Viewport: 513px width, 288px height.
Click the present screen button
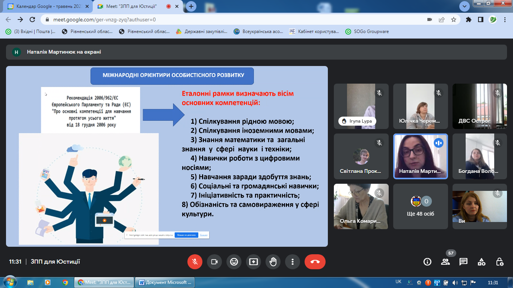point(253,262)
